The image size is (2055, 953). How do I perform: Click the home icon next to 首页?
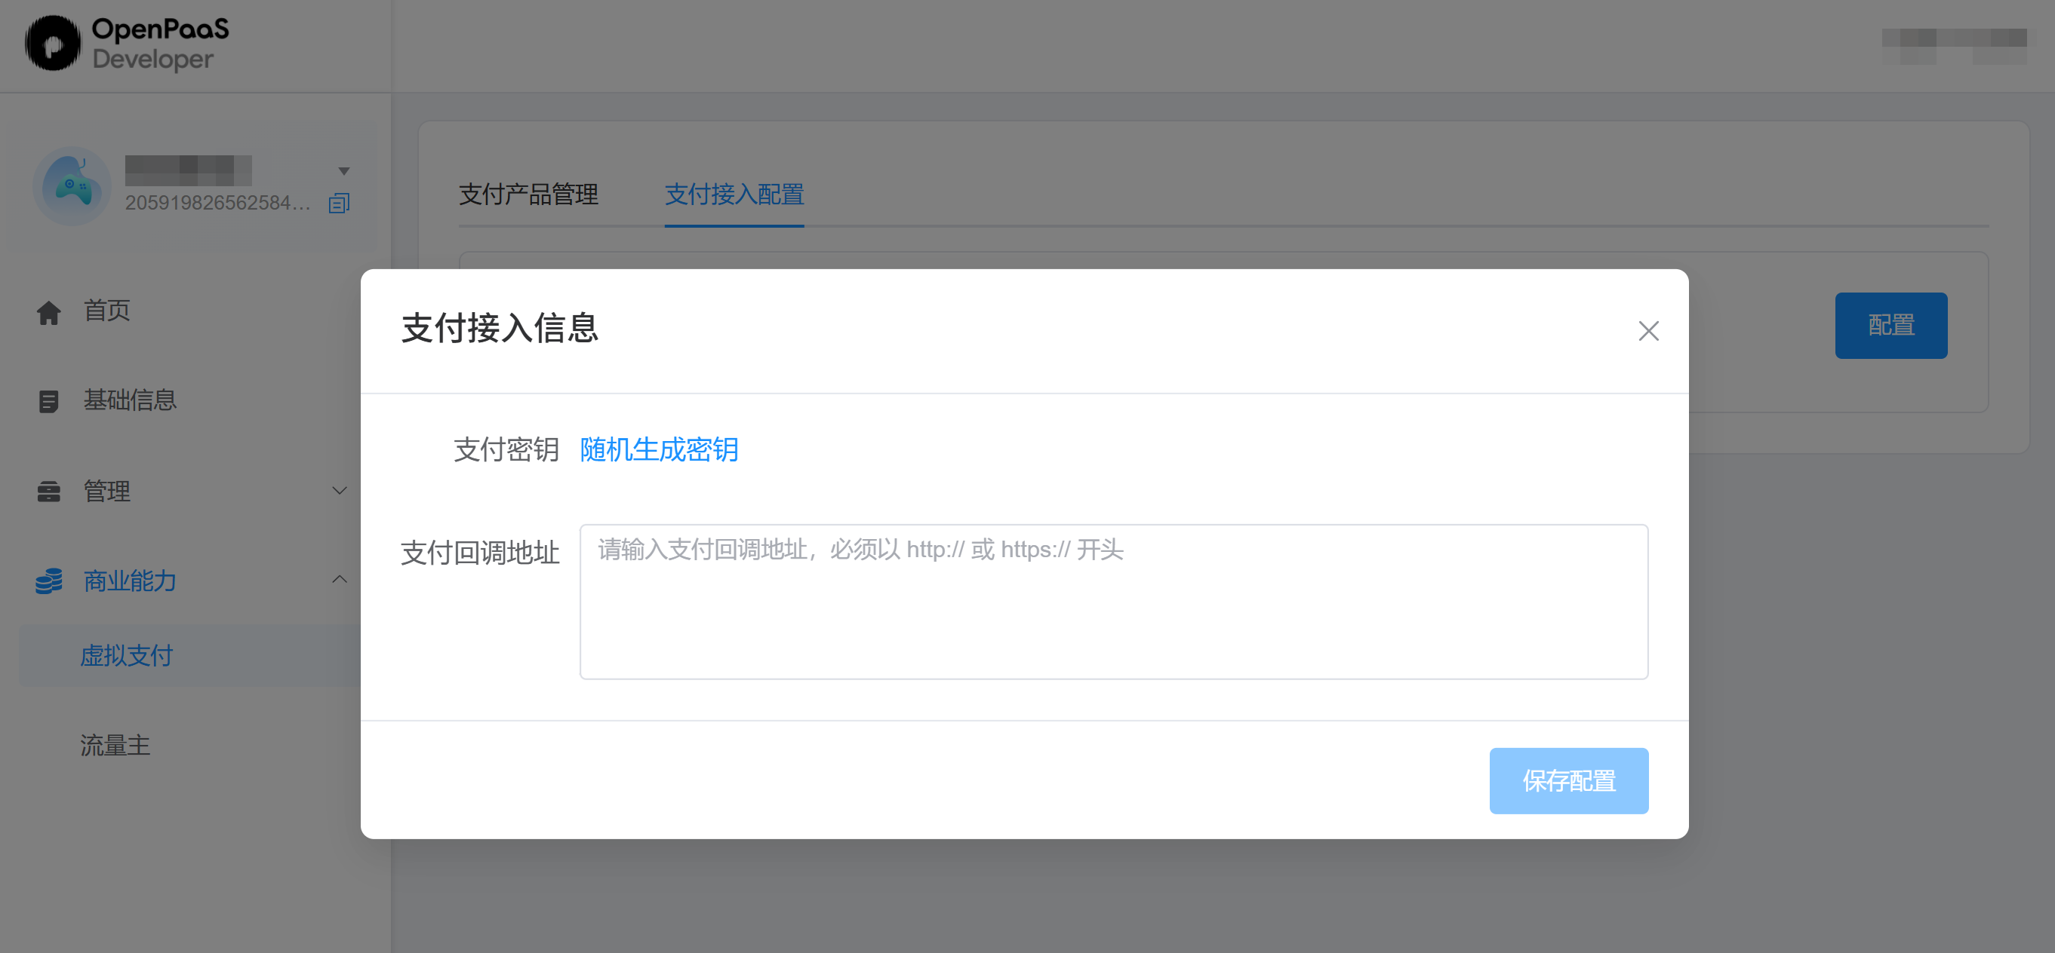(x=48, y=312)
